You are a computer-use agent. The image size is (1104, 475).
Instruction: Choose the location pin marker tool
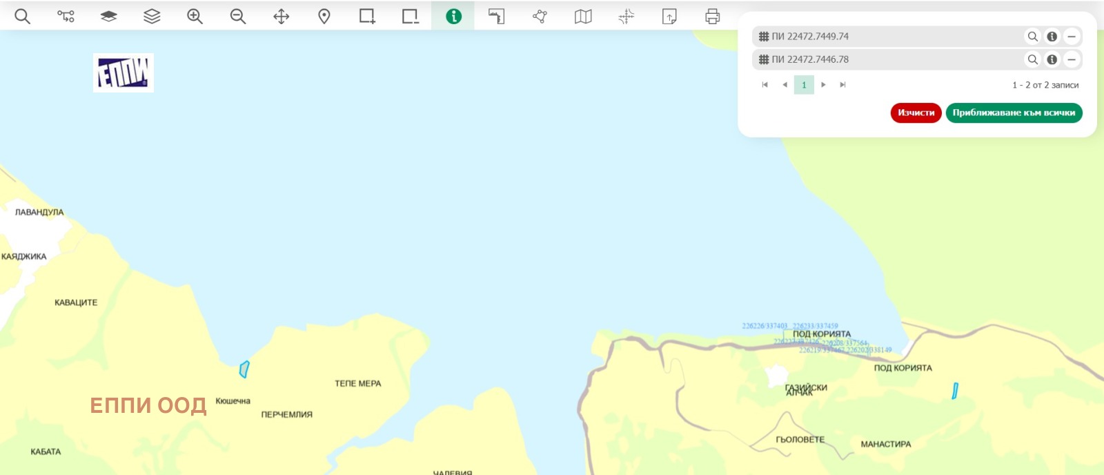click(x=324, y=16)
